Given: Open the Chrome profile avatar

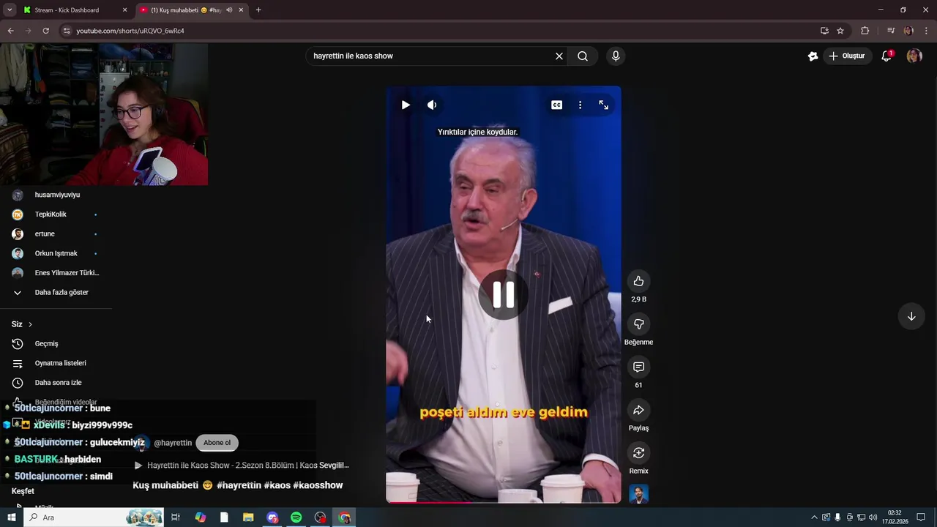Looking at the screenshot, I should click(908, 31).
